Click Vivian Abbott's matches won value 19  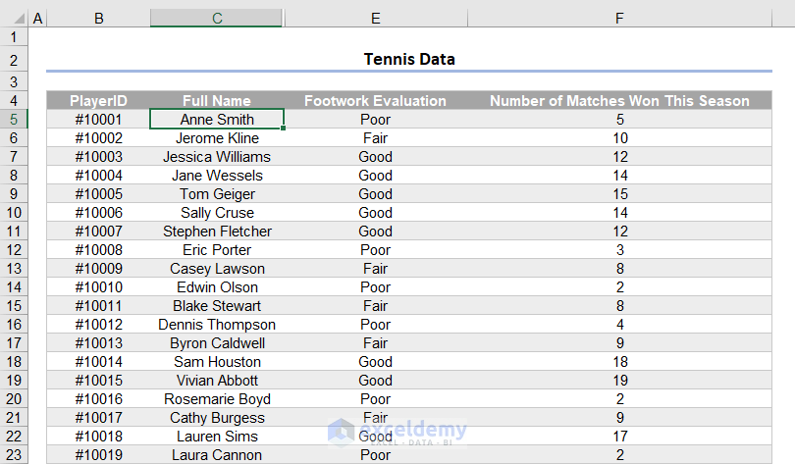coord(619,381)
